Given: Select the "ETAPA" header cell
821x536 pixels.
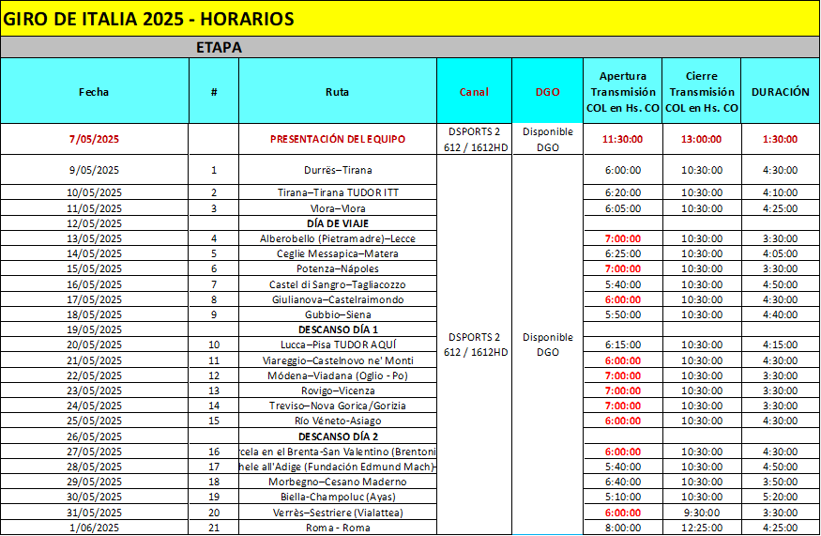Looking at the screenshot, I should click(220, 47).
